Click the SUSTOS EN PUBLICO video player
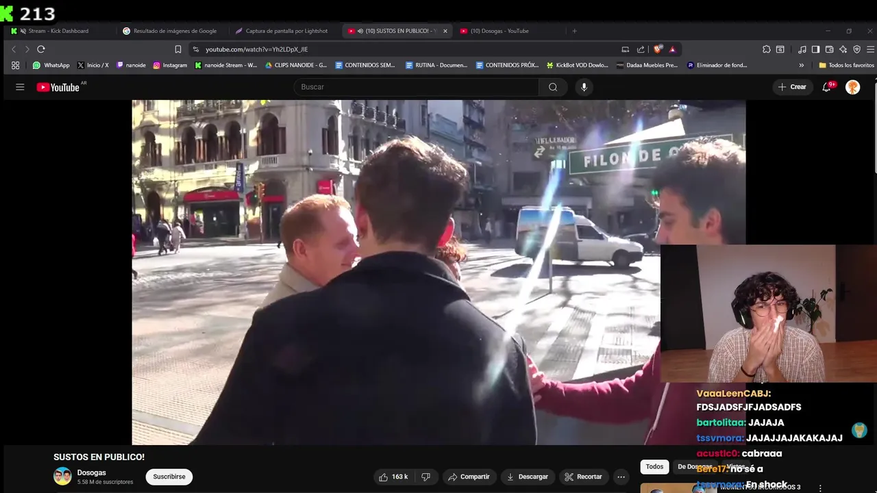The height and width of the screenshot is (493, 877). tap(438, 273)
